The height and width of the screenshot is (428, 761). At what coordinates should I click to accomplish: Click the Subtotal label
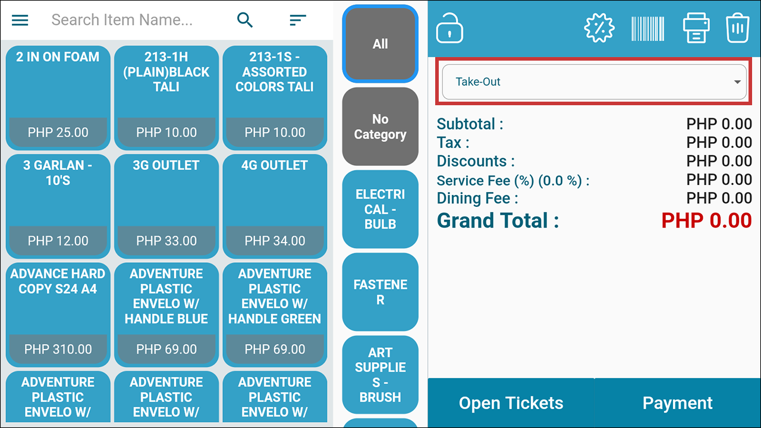coord(470,124)
